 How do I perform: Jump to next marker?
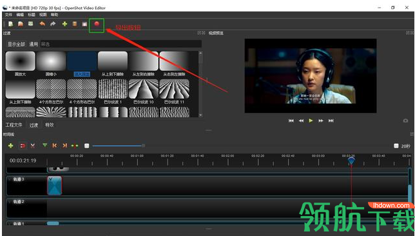[64, 146]
